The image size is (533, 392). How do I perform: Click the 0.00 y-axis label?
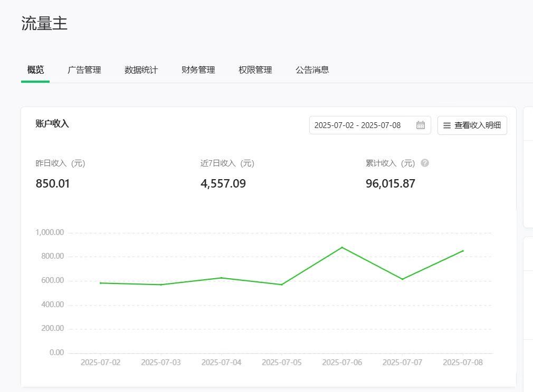click(57, 352)
